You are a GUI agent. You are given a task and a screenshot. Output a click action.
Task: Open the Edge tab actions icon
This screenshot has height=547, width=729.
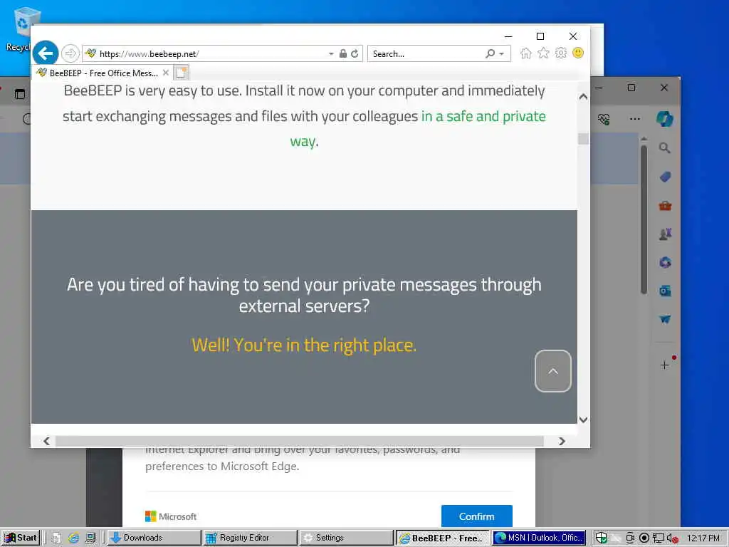coord(20,94)
